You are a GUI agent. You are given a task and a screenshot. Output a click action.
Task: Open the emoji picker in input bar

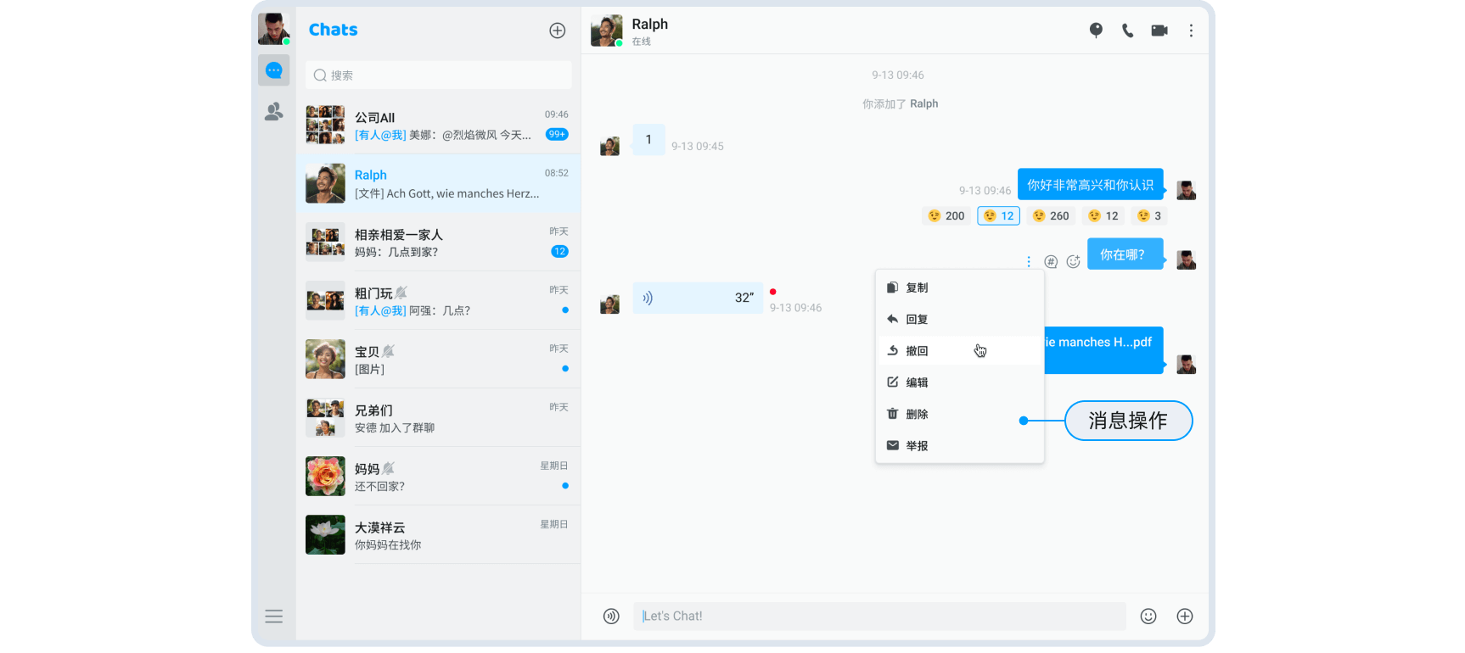1148,617
